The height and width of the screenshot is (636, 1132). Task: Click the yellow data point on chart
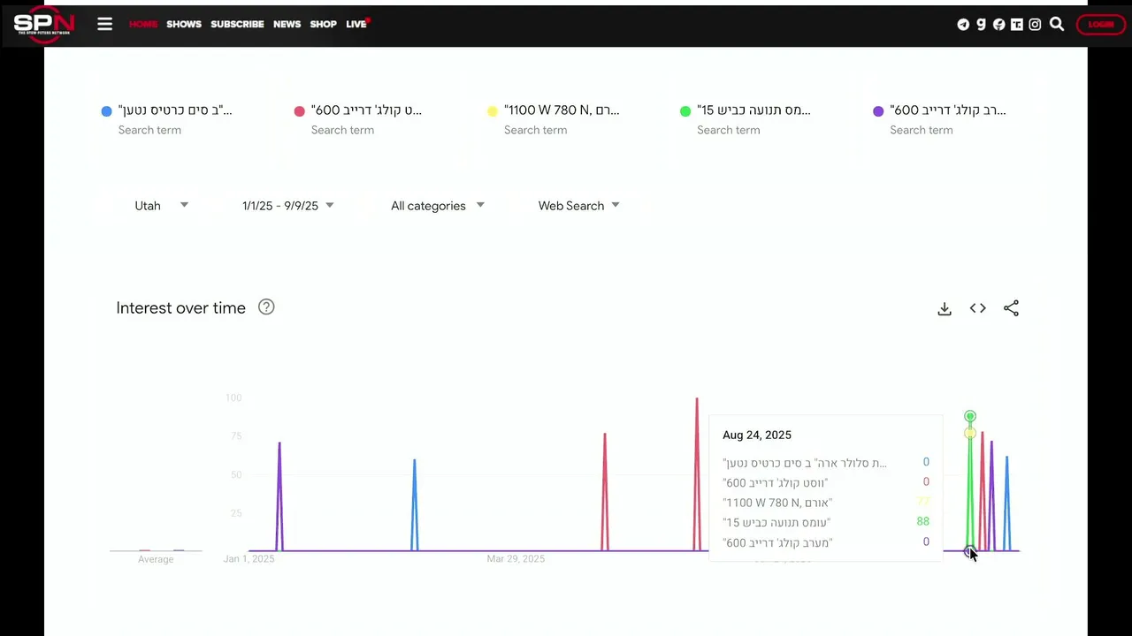pos(970,433)
